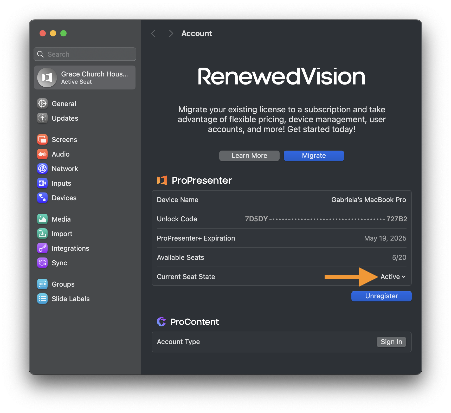Open the Sync section label
451x413 pixels.
click(59, 263)
